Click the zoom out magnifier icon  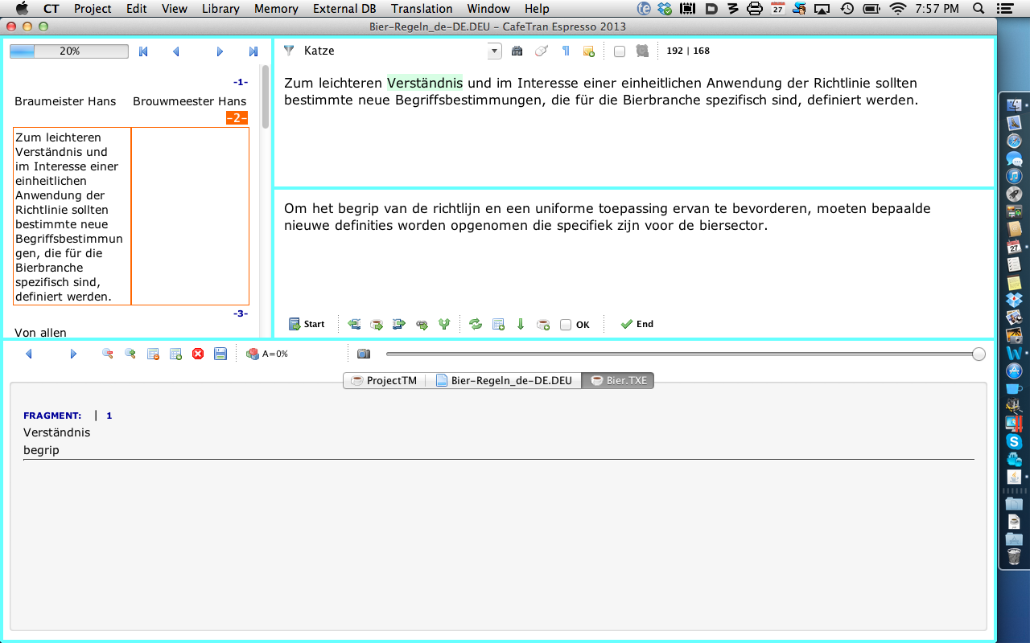[x=107, y=354]
